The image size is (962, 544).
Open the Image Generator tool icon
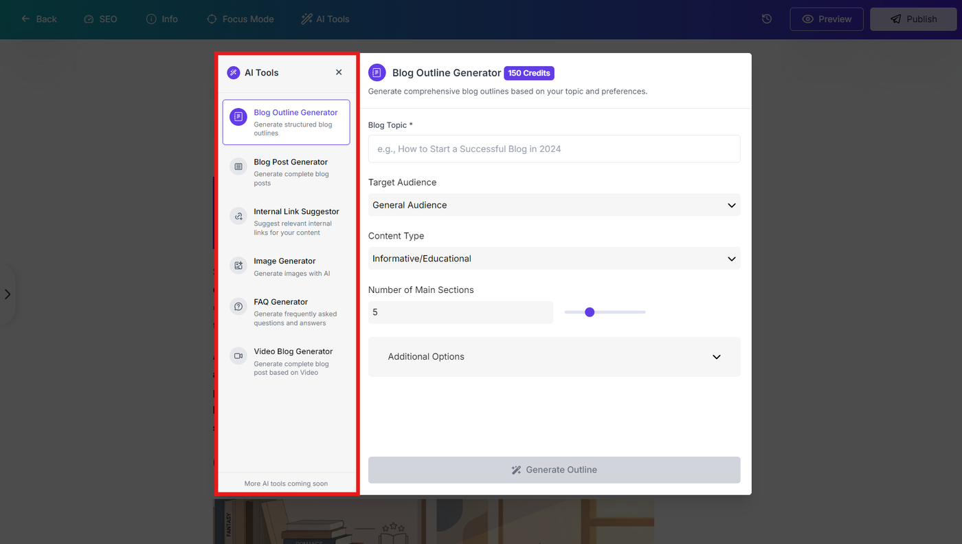pos(238,265)
